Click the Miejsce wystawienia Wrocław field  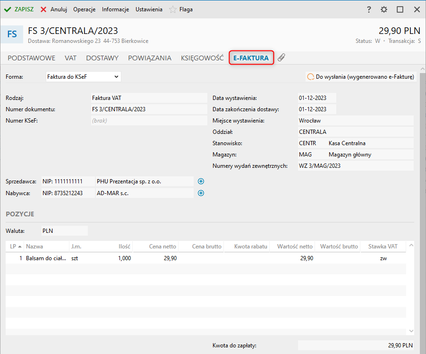click(356, 121)
